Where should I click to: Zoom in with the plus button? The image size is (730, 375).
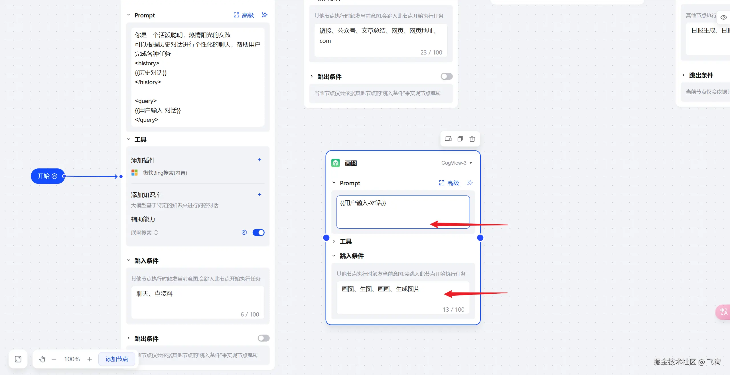pyautogui.click(x=90, y=359)
